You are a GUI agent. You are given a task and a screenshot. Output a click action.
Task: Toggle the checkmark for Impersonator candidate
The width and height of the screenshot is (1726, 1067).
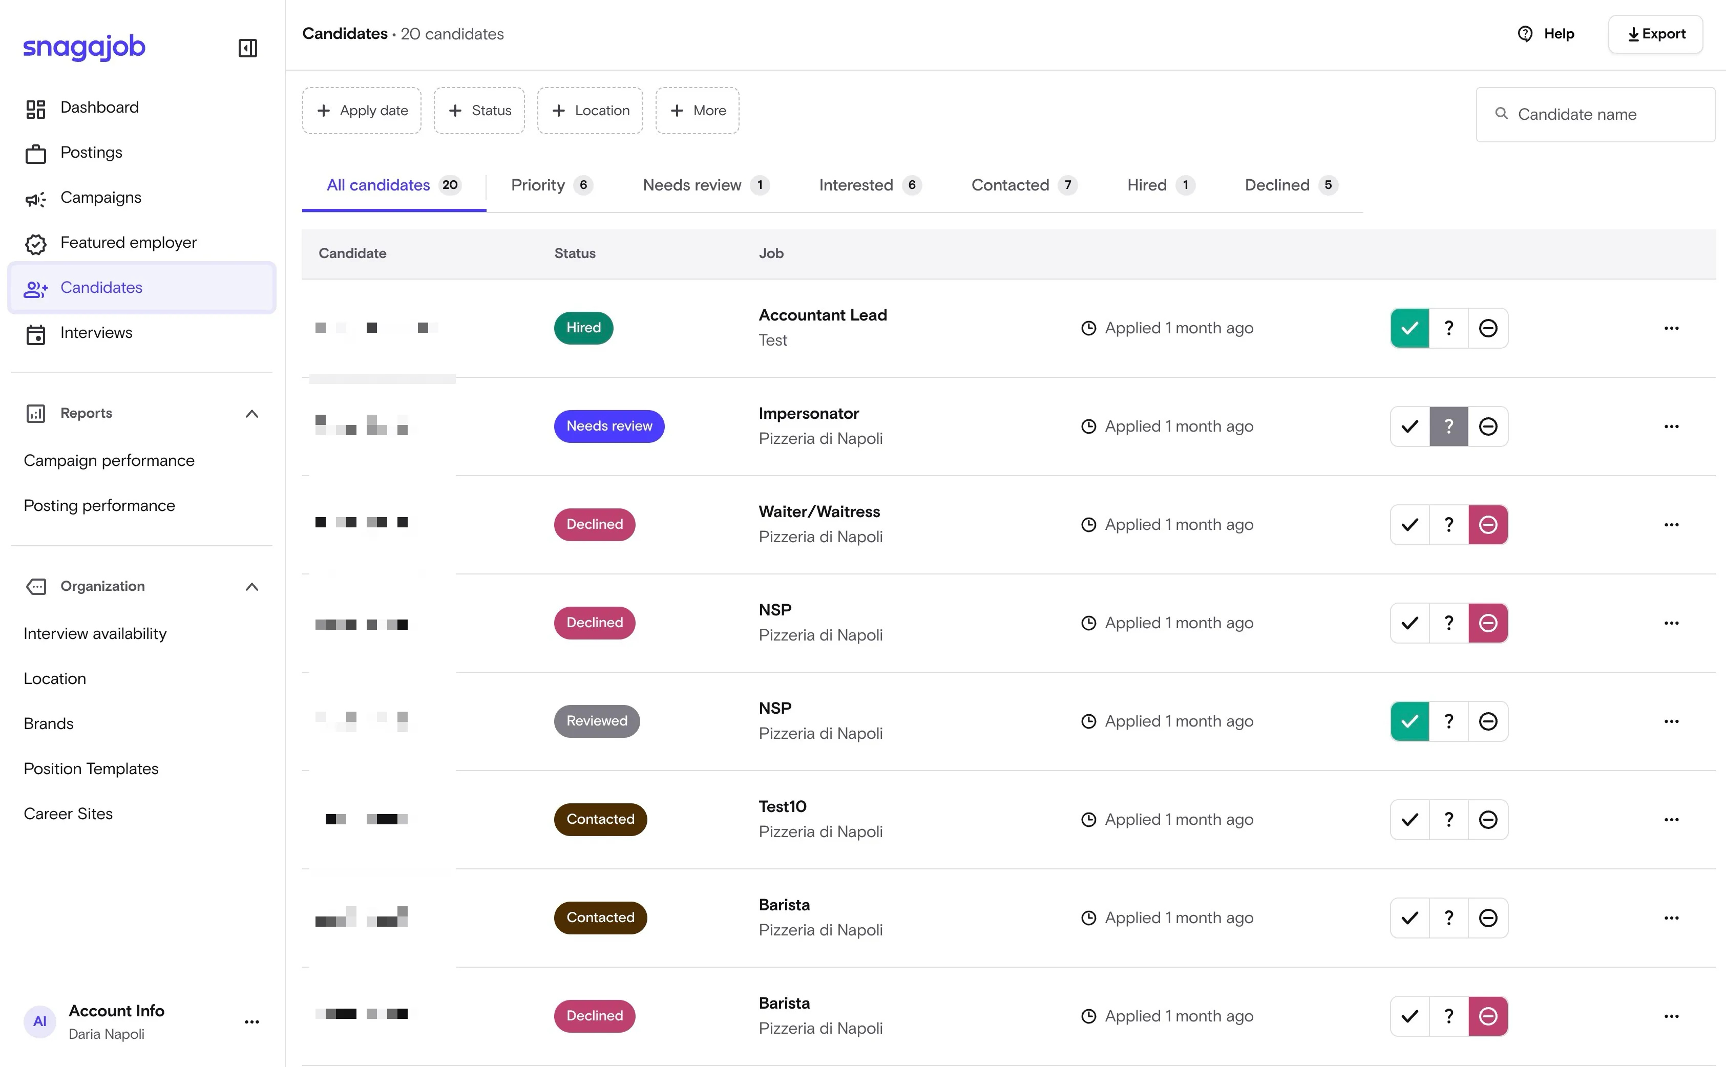point(1410,426)
